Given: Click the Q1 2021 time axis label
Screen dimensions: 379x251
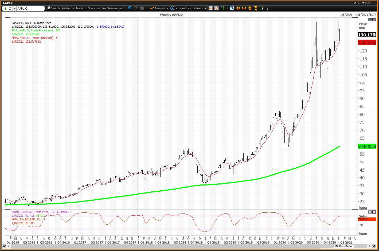Looking at the screenshot, I should (x=346, y=242).
